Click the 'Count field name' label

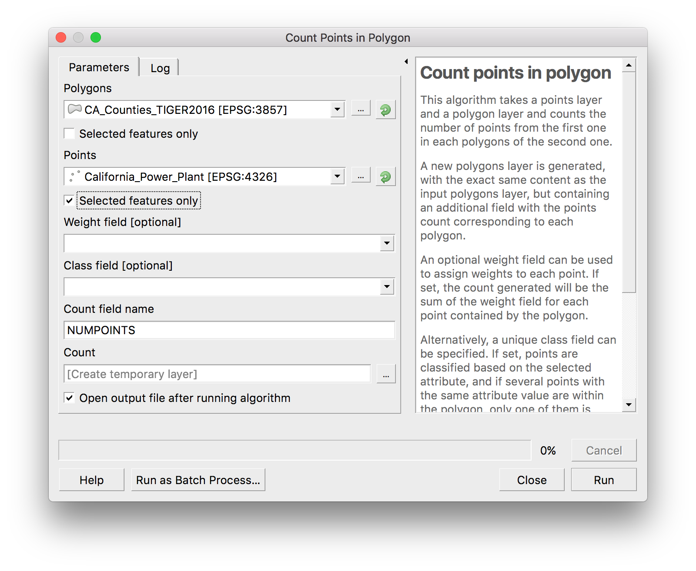(x=109, y=309)
